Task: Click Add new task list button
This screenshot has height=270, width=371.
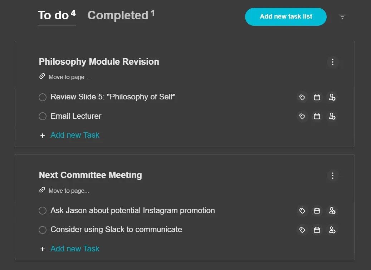Action: [x=286, y=17]
